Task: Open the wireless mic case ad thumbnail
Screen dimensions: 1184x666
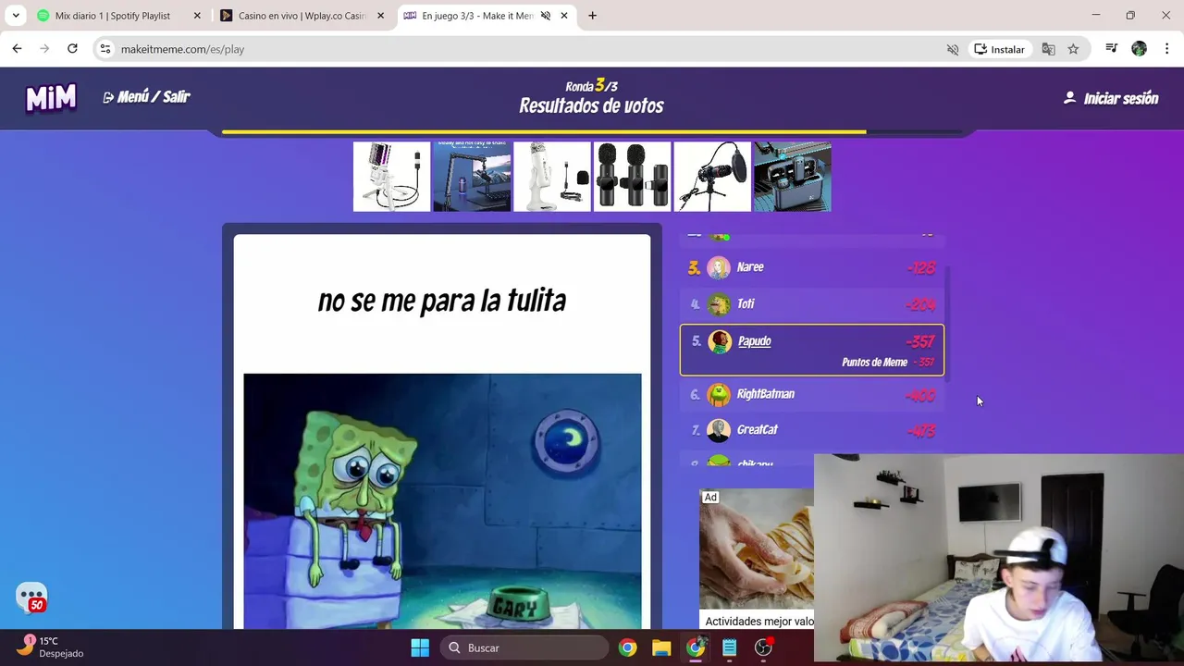Action: [793, 176]
